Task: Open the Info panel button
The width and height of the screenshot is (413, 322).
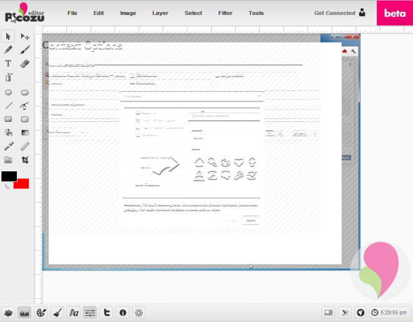Action: pos(123,313)
